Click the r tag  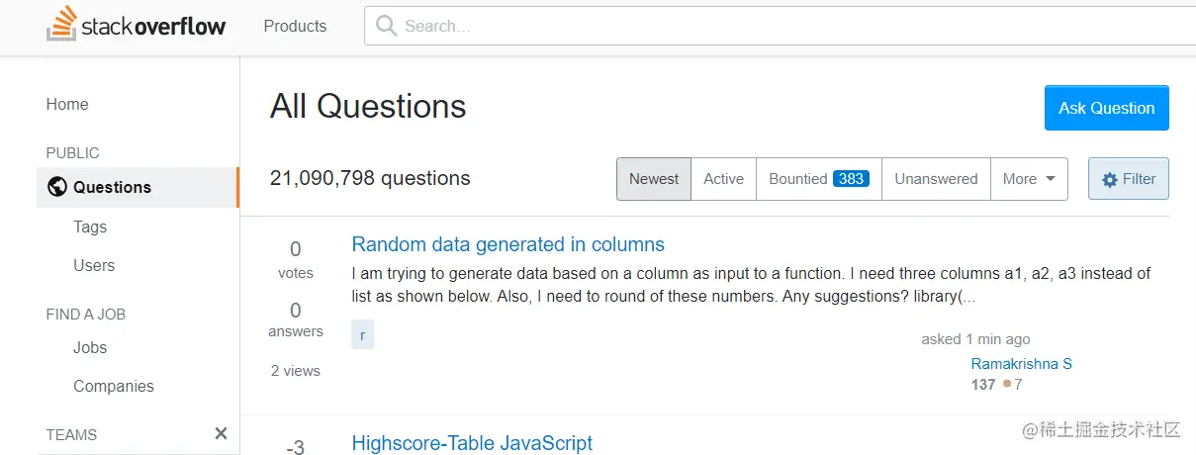click(362, 334)
